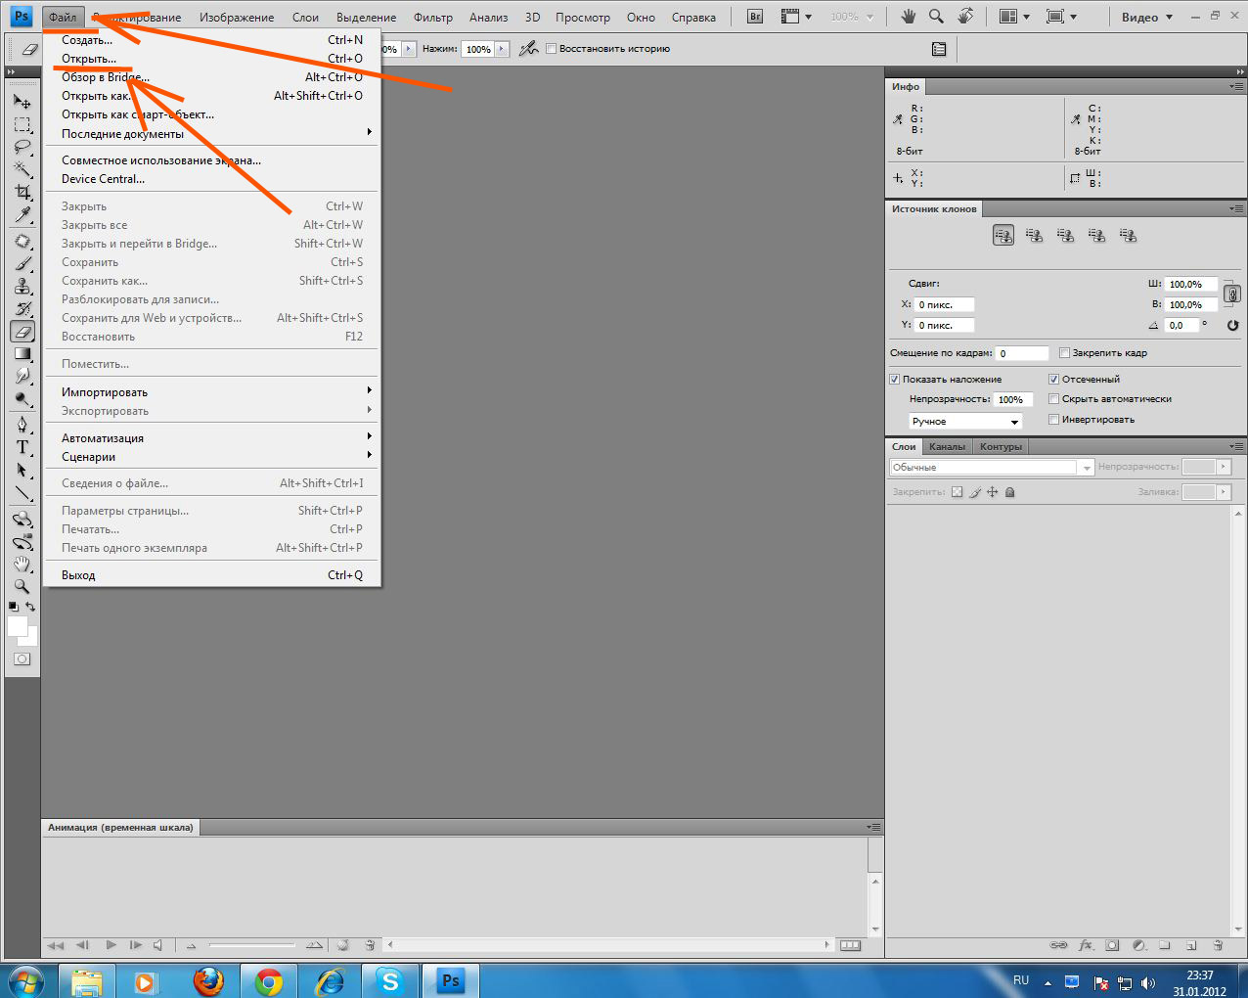Select the Magic Wand tool
1248x998 pixels.
click(x=22, y=169)
